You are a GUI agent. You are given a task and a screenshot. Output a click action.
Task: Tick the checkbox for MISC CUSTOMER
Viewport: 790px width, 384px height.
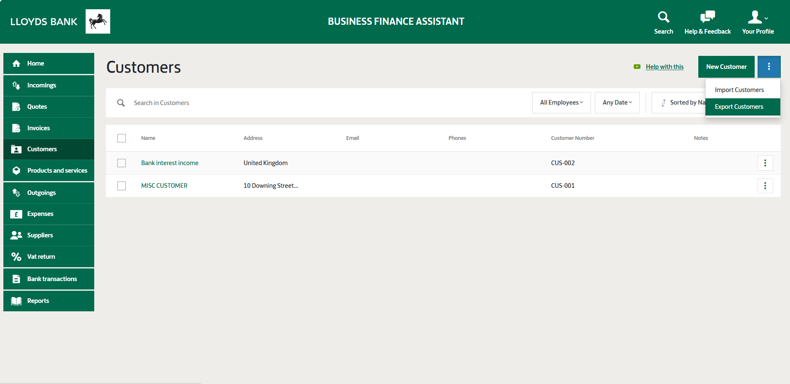click(122, 186)
